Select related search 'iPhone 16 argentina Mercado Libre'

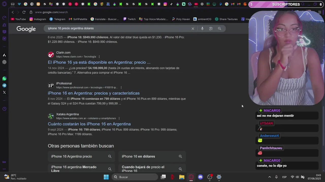(x=81, y=168)
